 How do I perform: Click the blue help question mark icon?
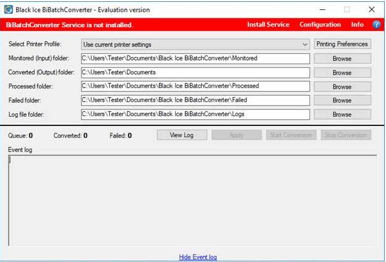[376, 25]
